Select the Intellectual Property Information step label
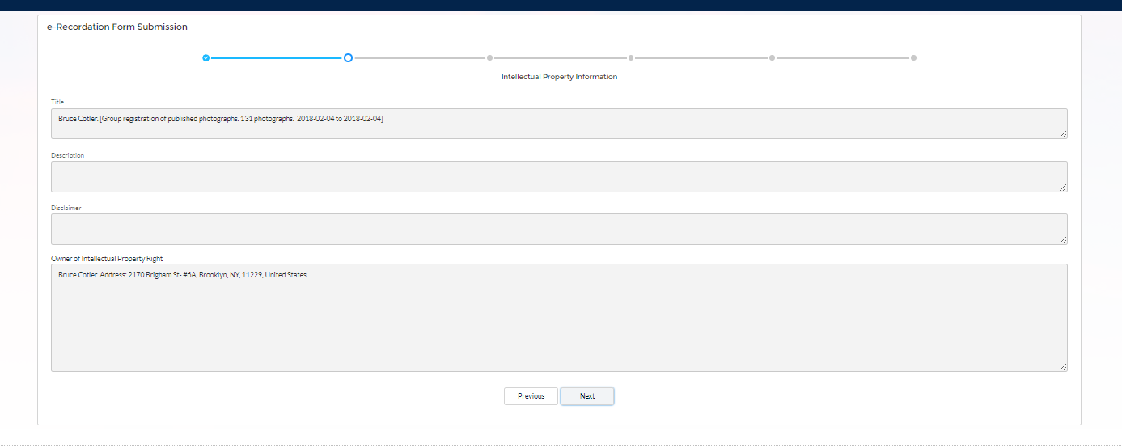The width and height of the screenshot is (1122, 448). coord(559,77)
